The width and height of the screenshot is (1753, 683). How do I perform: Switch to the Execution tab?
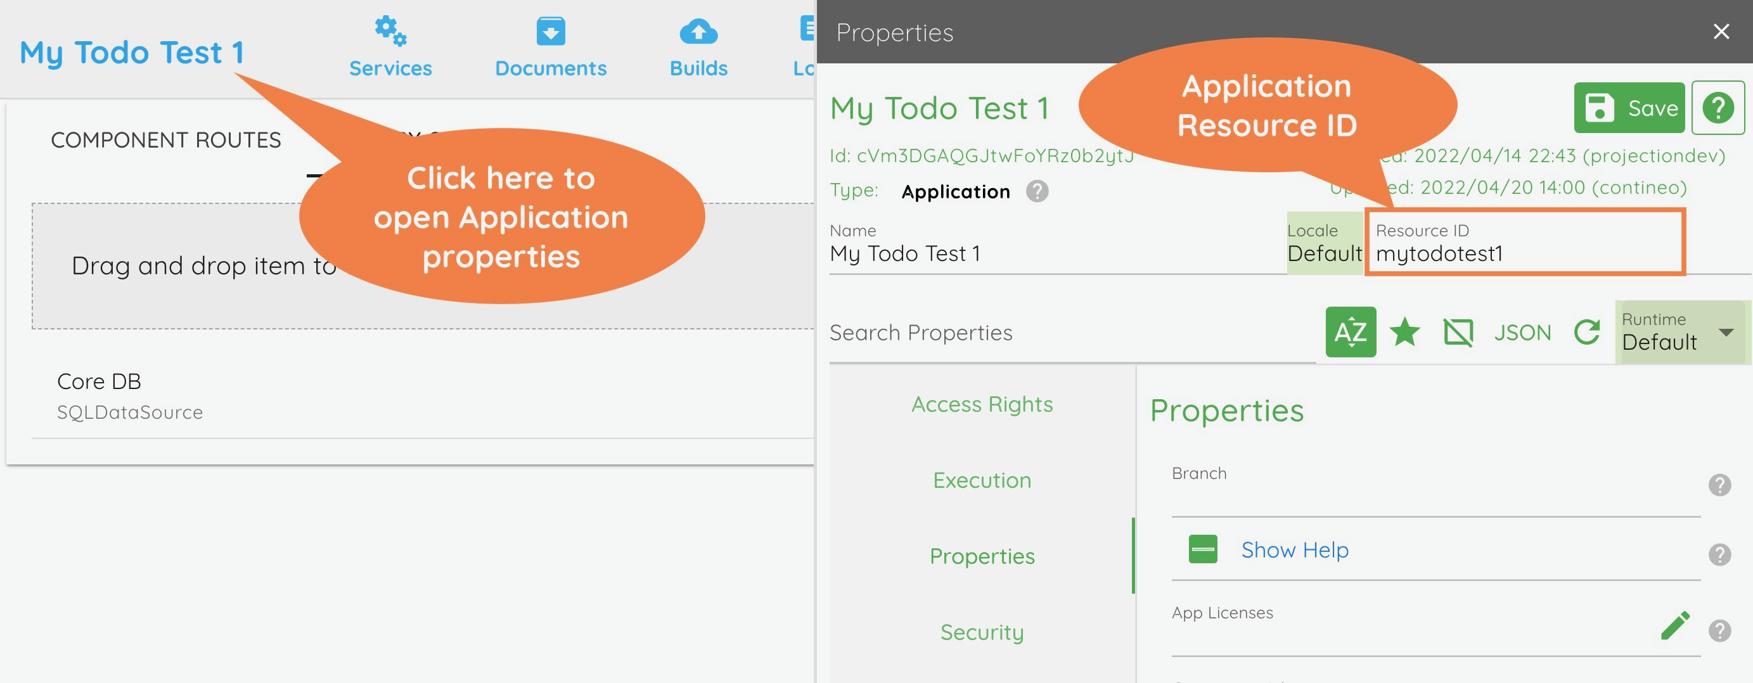(982, 480)
